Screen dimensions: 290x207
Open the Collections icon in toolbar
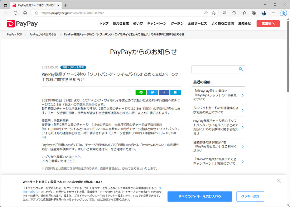pos(254,13)
